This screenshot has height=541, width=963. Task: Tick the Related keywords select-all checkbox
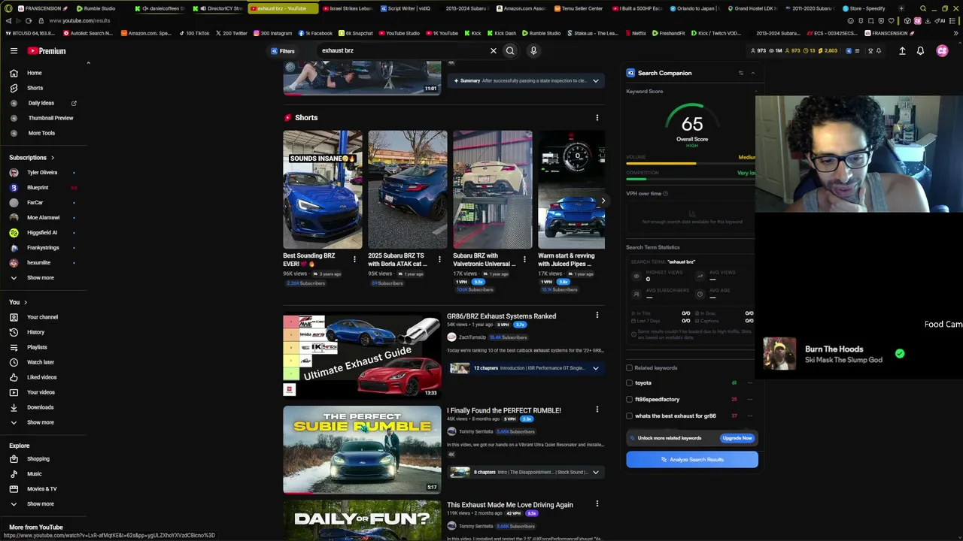click(630, 368)
